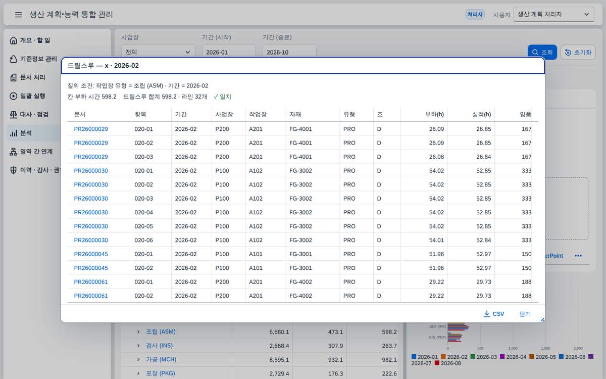
Task: Click the bar chart icon for 분석
Action: [x=14, y=133]
